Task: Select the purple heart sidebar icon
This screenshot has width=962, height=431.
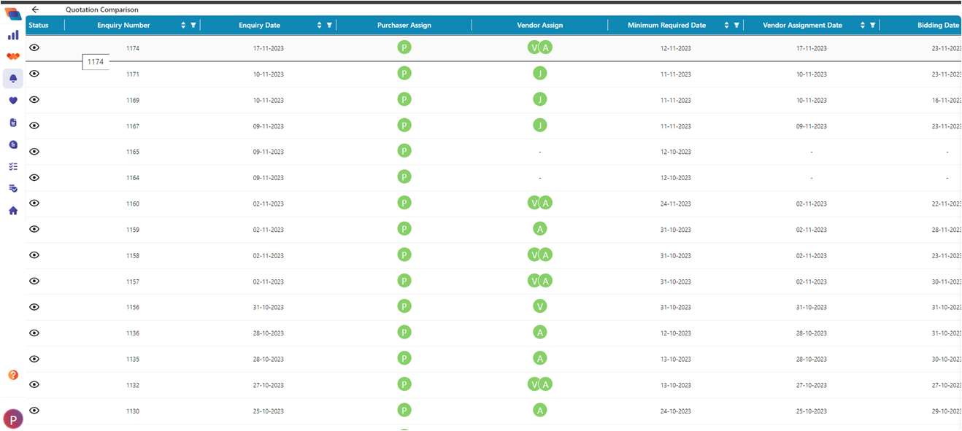Action: click(13, 101)
